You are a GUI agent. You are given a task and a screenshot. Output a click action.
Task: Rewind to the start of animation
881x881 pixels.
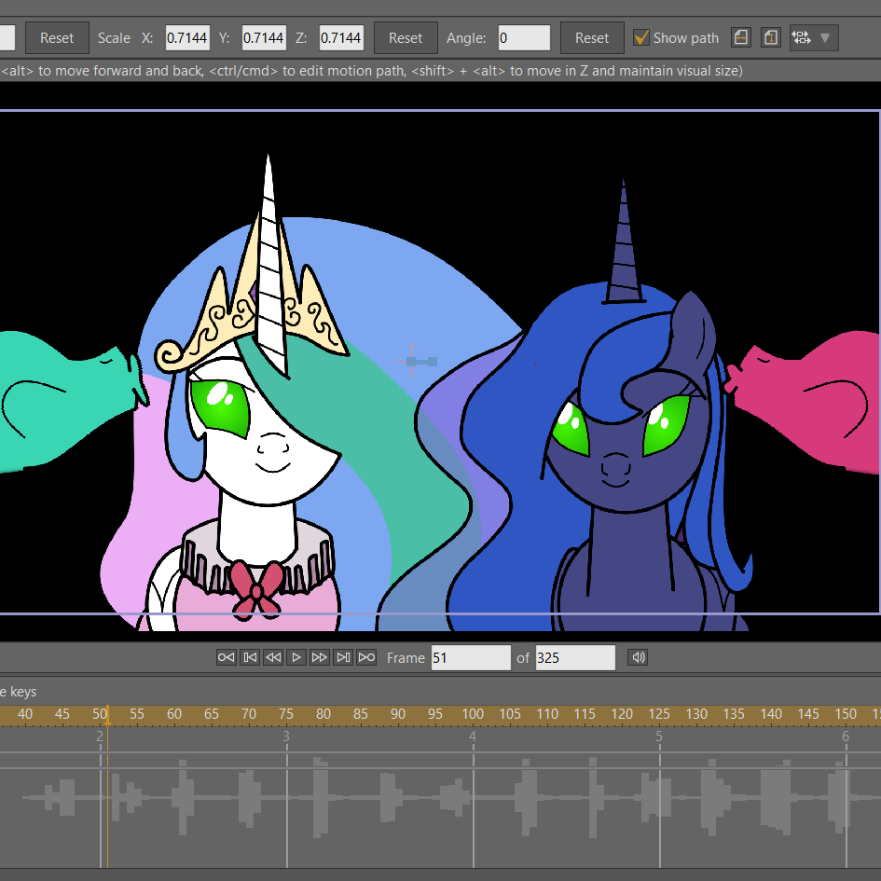226,657
